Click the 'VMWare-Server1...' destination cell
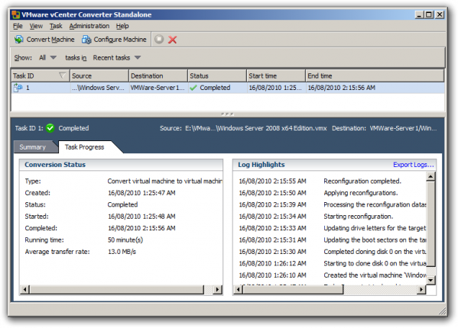This screenshot has width=458, height=328. pyautogui.click(x=158, y=88)
